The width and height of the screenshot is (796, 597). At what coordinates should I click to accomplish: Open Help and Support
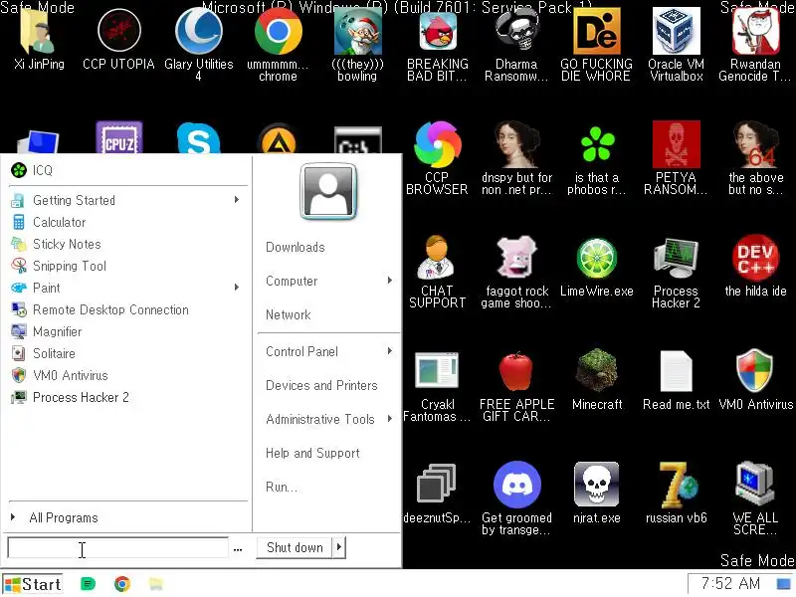(x=312, y=453)
